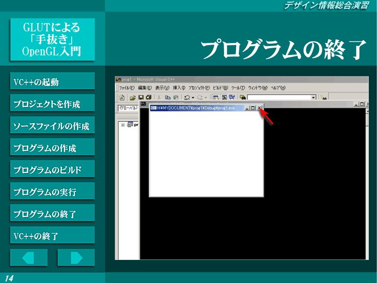The width and height of the screenshot is (377, 283).
Task: Open the 挿入(I) menu
Action: coord(179,88)
